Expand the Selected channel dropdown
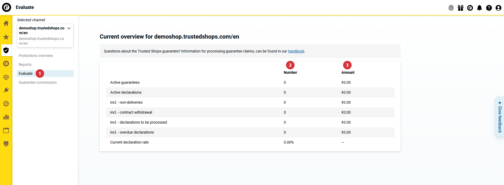Screen dimensions: 504x185 (x=45, y=36)
